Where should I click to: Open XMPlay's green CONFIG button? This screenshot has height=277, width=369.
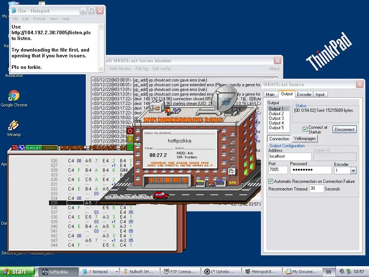point(130,147)
